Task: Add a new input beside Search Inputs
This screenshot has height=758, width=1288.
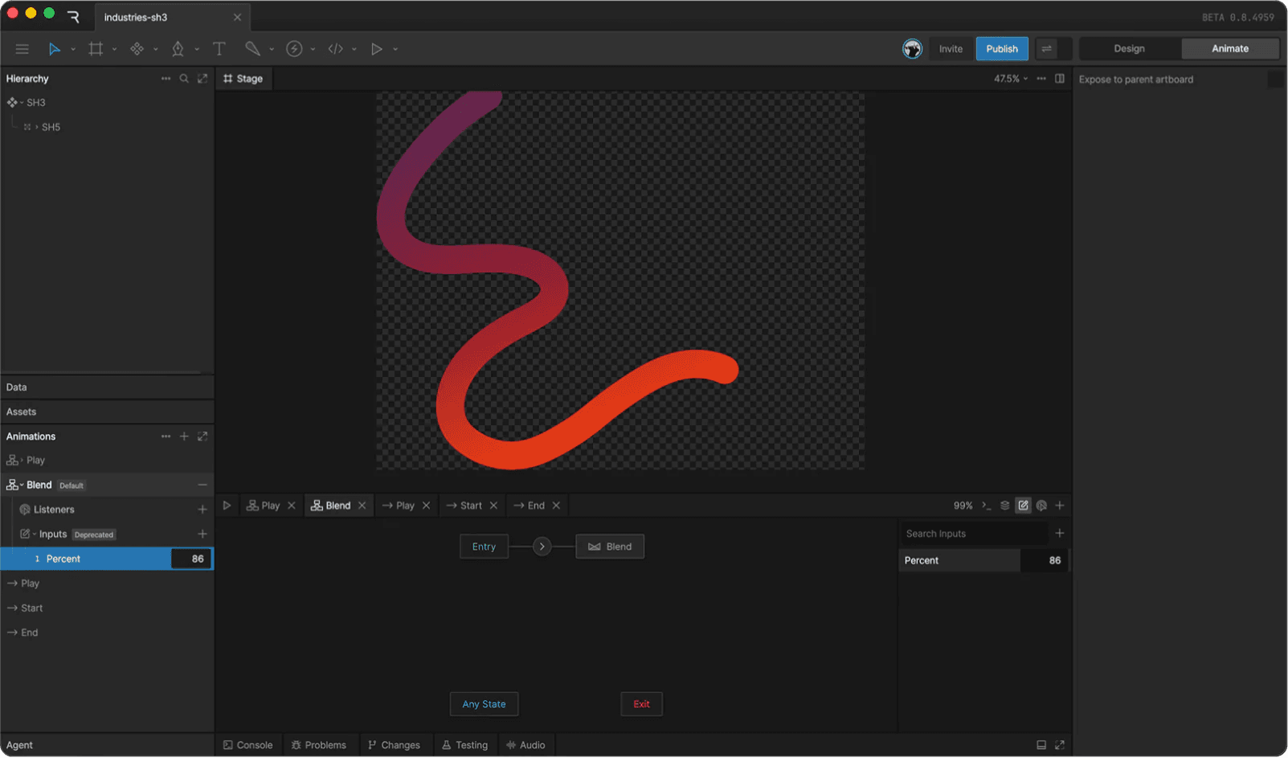Action: [x=1060, y=533]
